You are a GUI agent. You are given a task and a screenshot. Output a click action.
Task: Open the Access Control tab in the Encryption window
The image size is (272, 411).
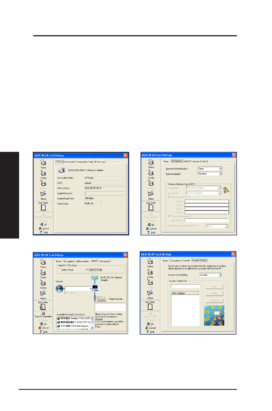(200, 162)
